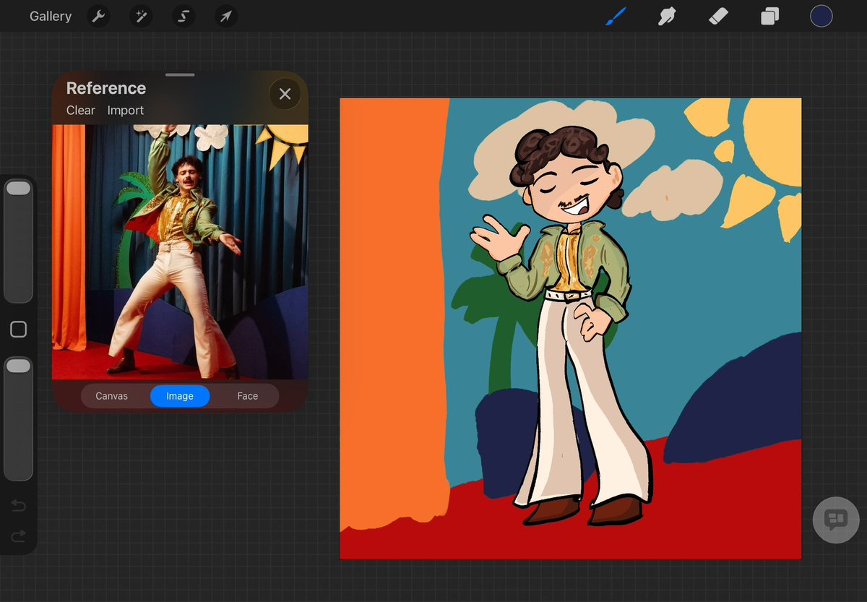Tap the square modify button in sidebar

coord(18,330)
